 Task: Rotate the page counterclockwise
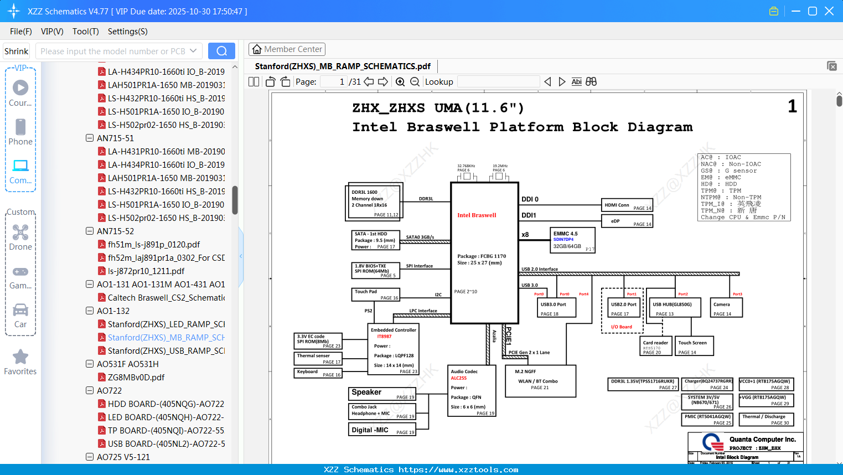[271, 81]
